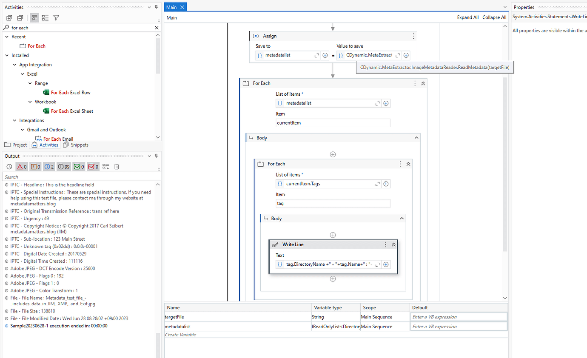587x358 pixels.
Task: Switch to the Snippets tab
Action: (x=76, y=145)
